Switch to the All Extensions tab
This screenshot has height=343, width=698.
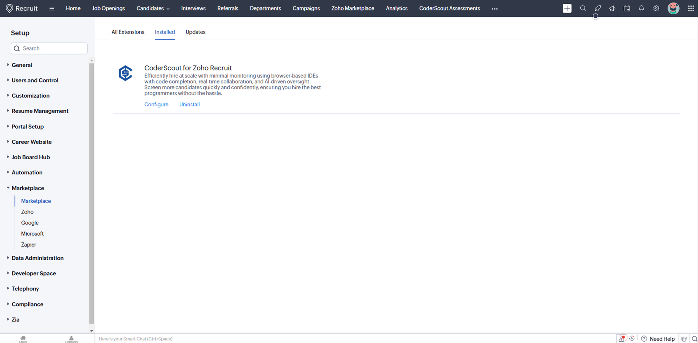click(x=128, y=32)
